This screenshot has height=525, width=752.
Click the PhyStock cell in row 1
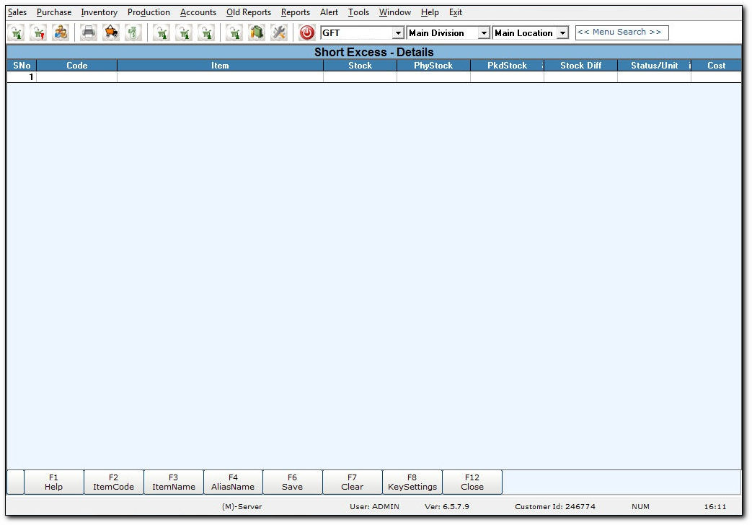point(433,76)
